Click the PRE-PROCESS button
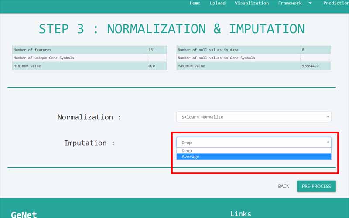This screenshot has height=218, width=349. coord(316,186)
